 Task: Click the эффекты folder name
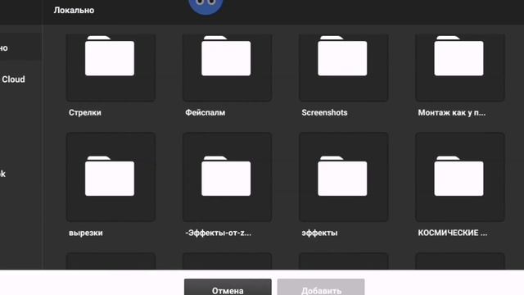319,233
